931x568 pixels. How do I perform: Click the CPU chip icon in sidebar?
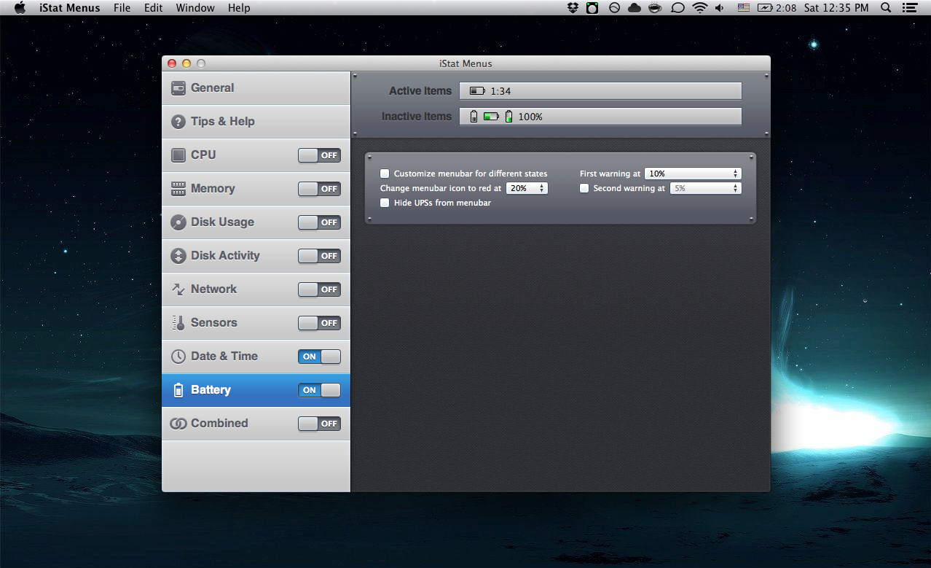point(178,155)
